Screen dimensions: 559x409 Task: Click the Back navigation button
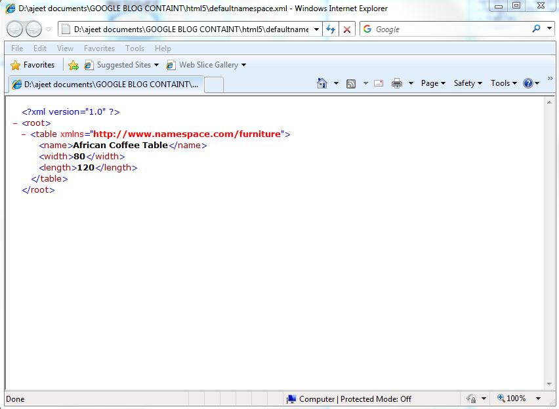(x=15, y=29)
